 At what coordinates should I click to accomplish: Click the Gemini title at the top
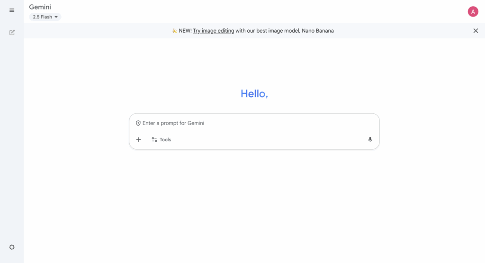tap(40, 7)
